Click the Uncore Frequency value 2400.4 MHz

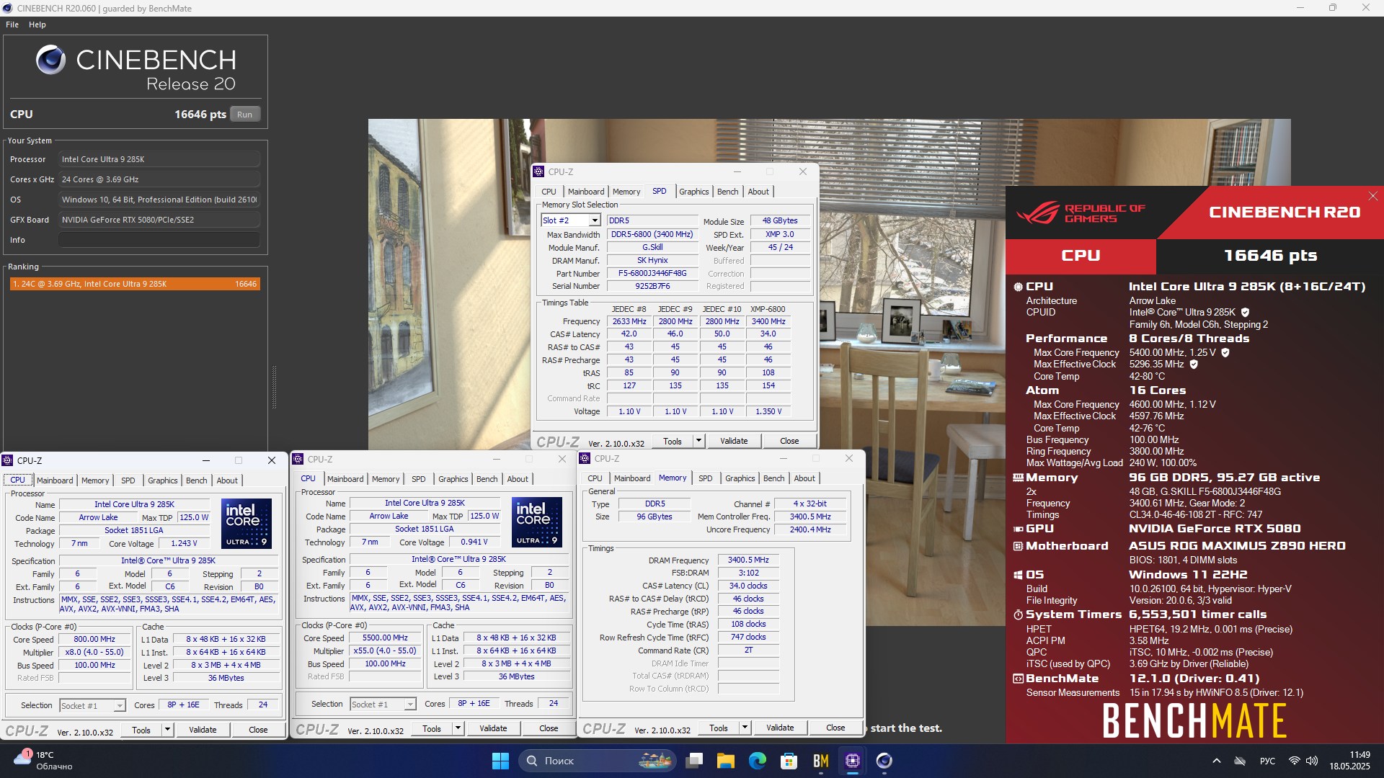(810, 529)
